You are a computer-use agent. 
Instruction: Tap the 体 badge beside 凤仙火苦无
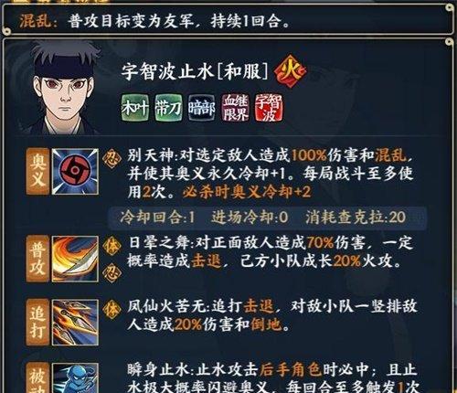pyautogui.click(x=112, y=309)
